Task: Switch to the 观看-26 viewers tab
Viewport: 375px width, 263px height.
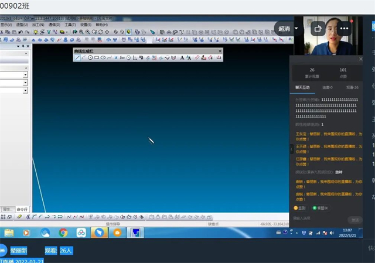Action: coord(352,87)
